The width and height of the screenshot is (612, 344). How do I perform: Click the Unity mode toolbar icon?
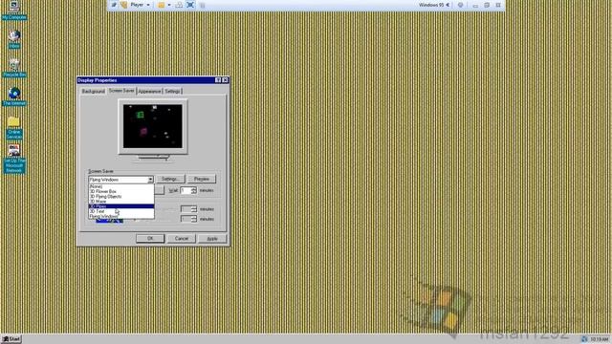(202, 5)
